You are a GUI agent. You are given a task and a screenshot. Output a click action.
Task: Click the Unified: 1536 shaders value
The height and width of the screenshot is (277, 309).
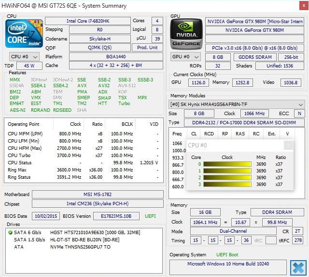tap(280, 66)
